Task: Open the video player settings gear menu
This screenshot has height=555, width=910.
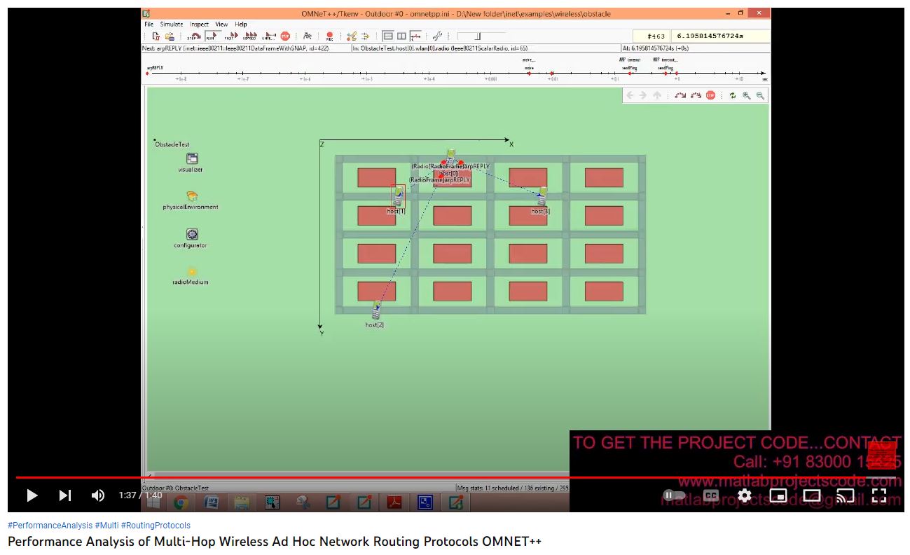Action: [x=744, y=495]
